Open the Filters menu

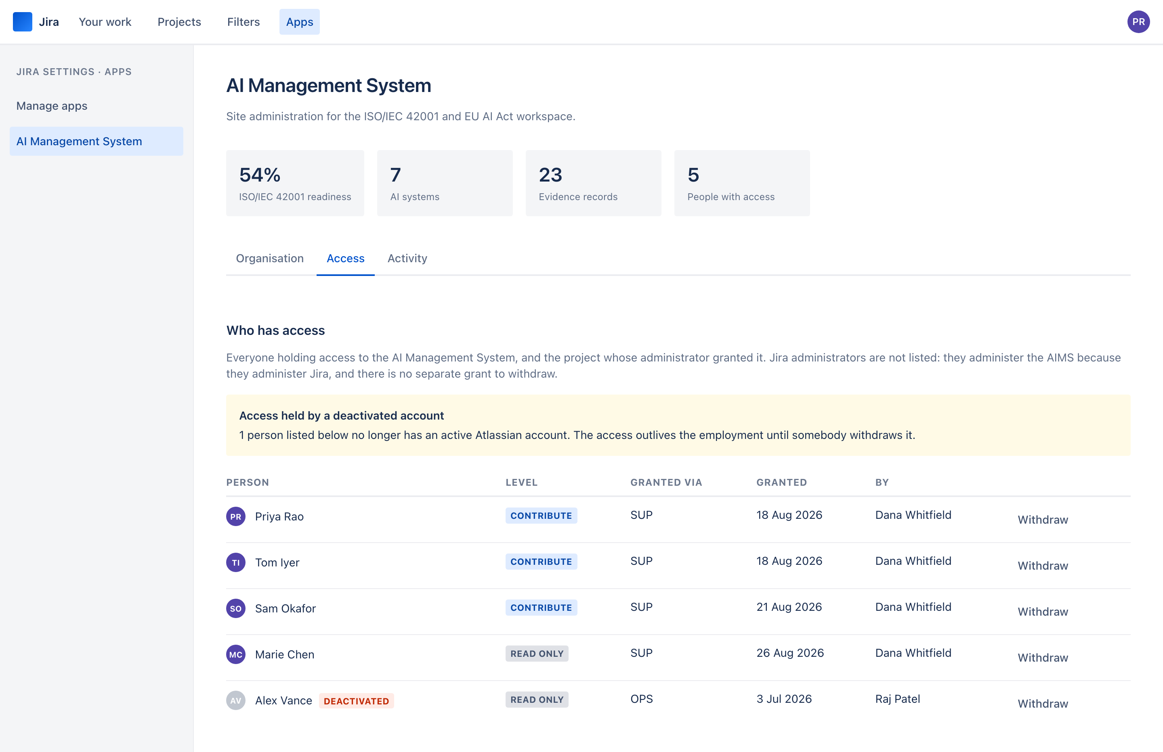point(244,22)
